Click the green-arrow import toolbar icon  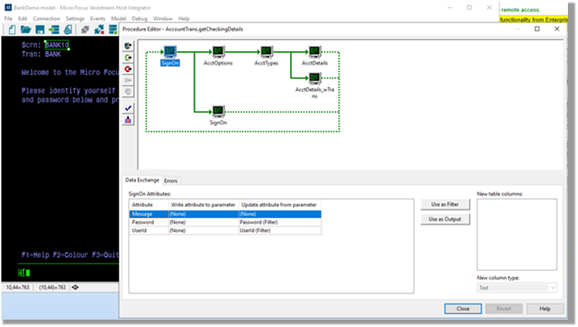(54, 30)
